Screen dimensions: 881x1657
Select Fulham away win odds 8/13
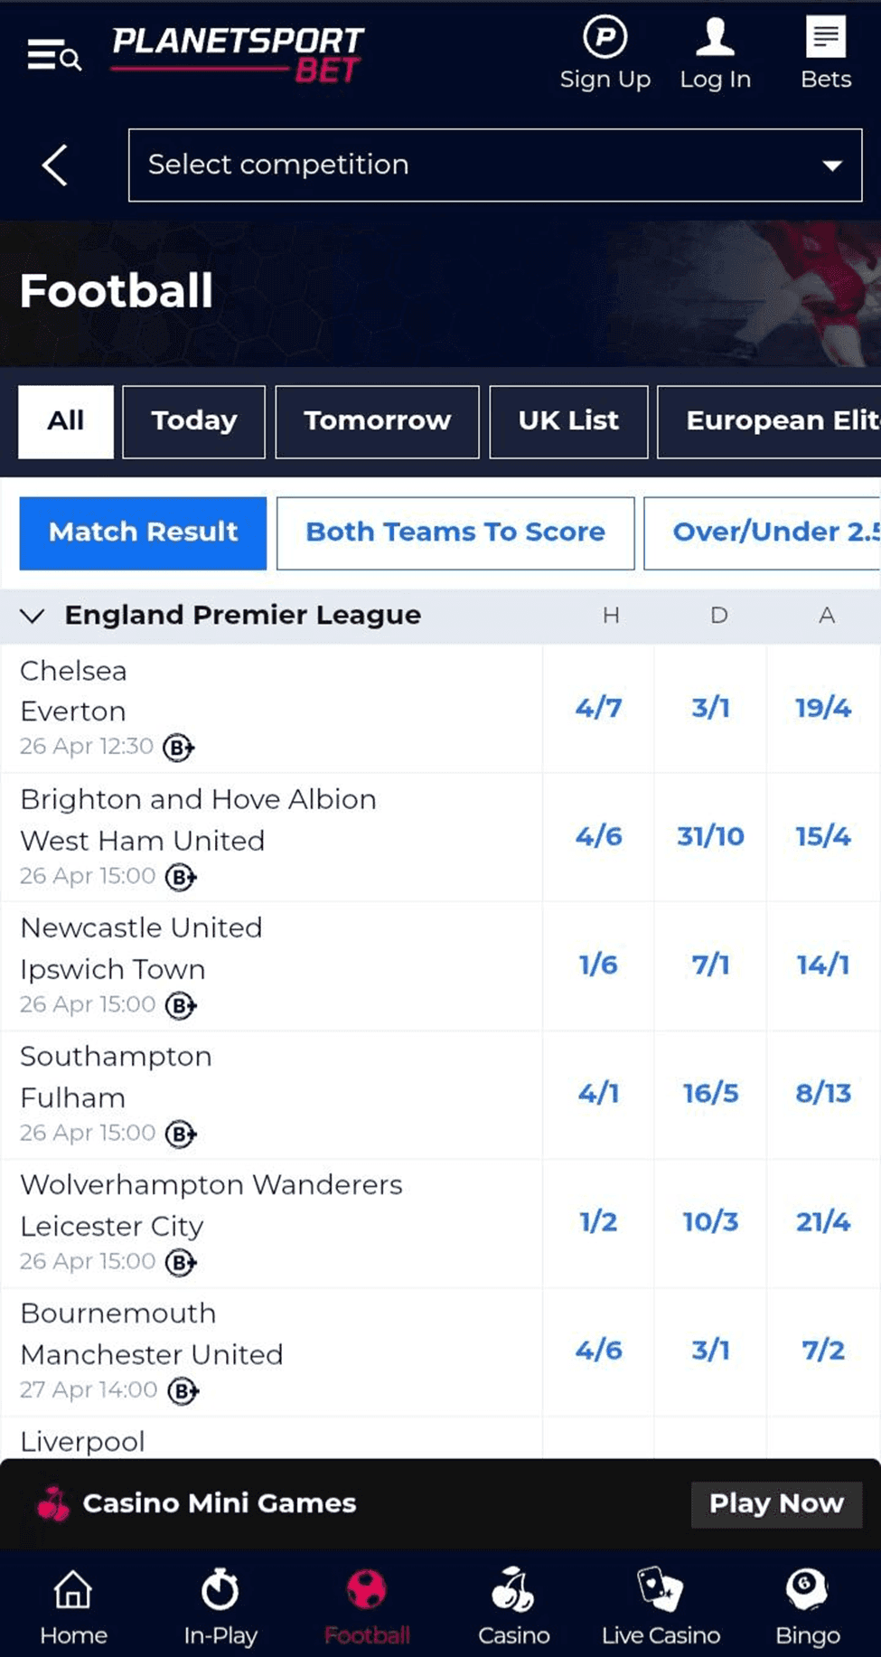pos(822,1093)
